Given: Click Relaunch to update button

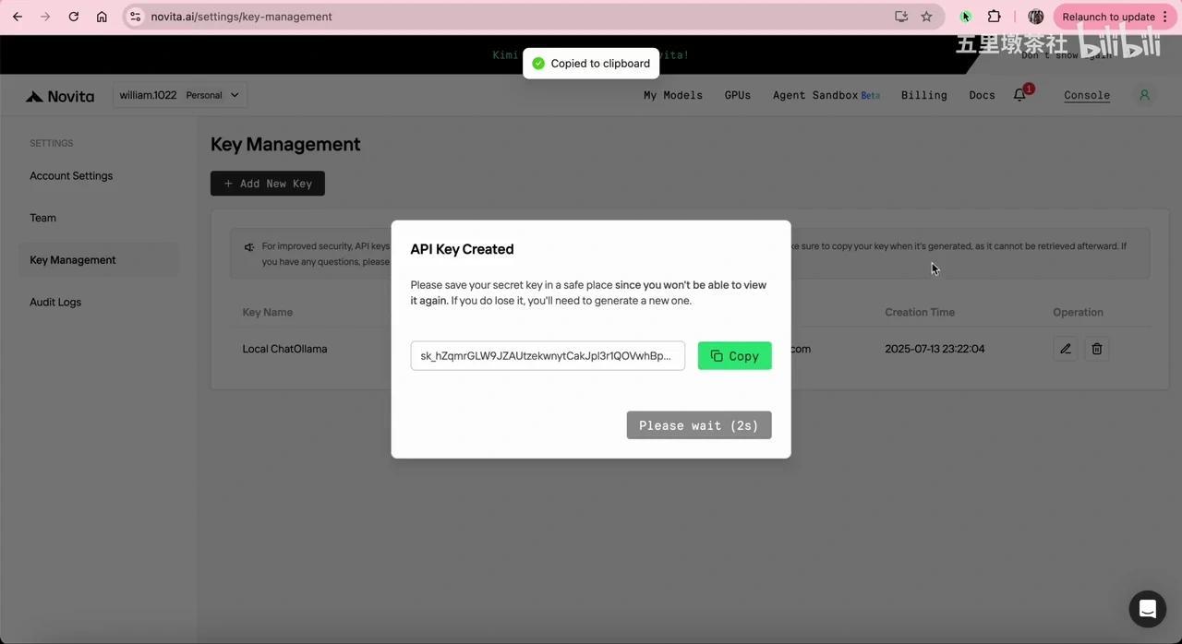Looking at the screenshot, I should [x=1115, y=17].
